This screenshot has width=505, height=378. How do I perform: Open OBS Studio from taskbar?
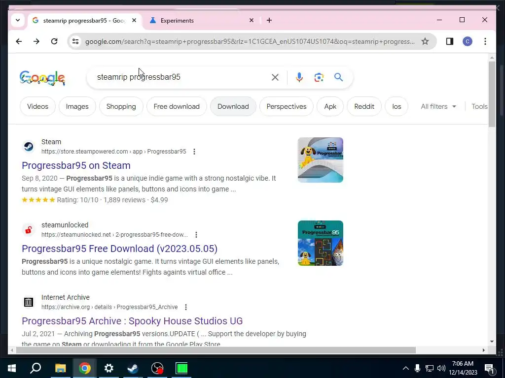pyautogui.click(x=157, y=368)
